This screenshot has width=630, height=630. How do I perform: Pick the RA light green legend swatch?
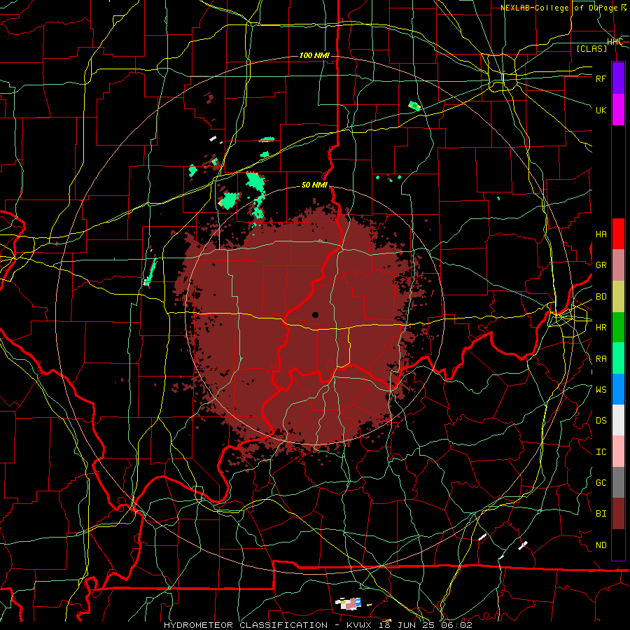(618, 358)
